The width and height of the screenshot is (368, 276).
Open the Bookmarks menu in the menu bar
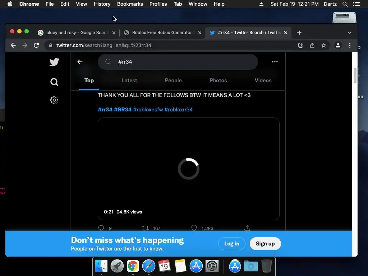point(130,4)
